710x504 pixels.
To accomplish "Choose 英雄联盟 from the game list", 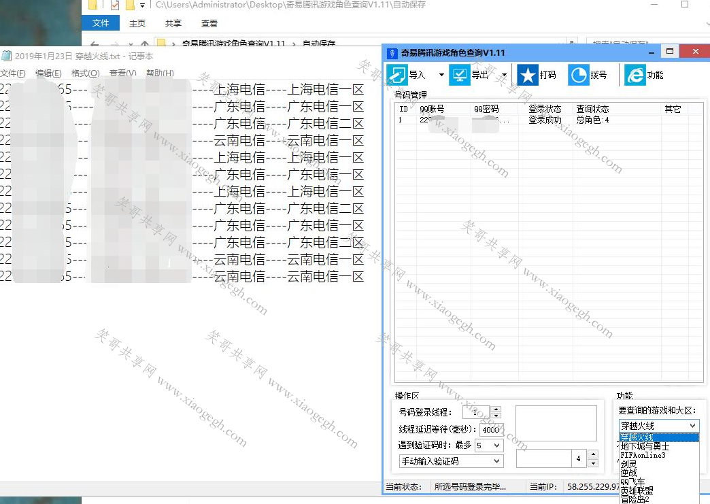I will (659, 490).
